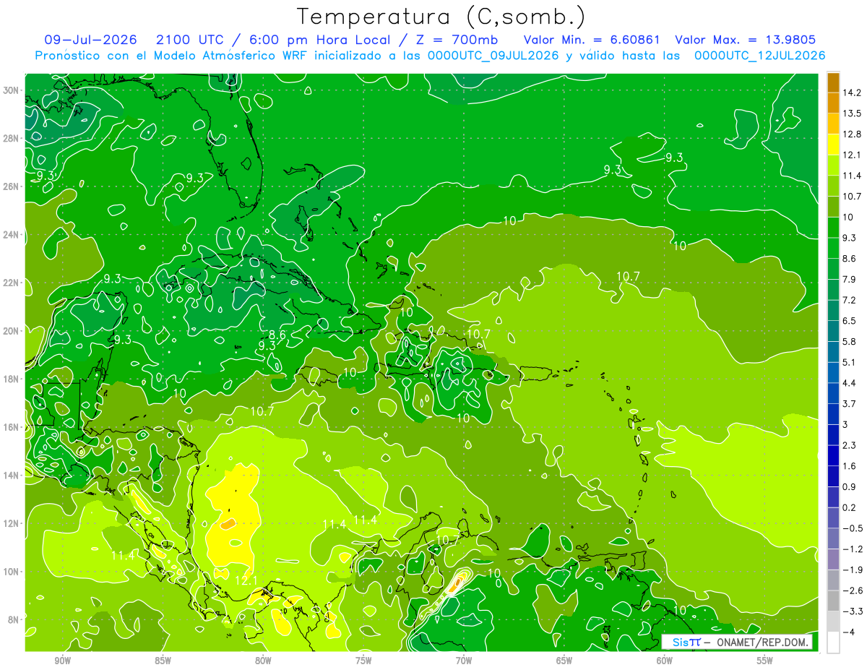Click the "13.5" color bar label
The width and height of the screenshot is (867, 670).
coord(851,113)
